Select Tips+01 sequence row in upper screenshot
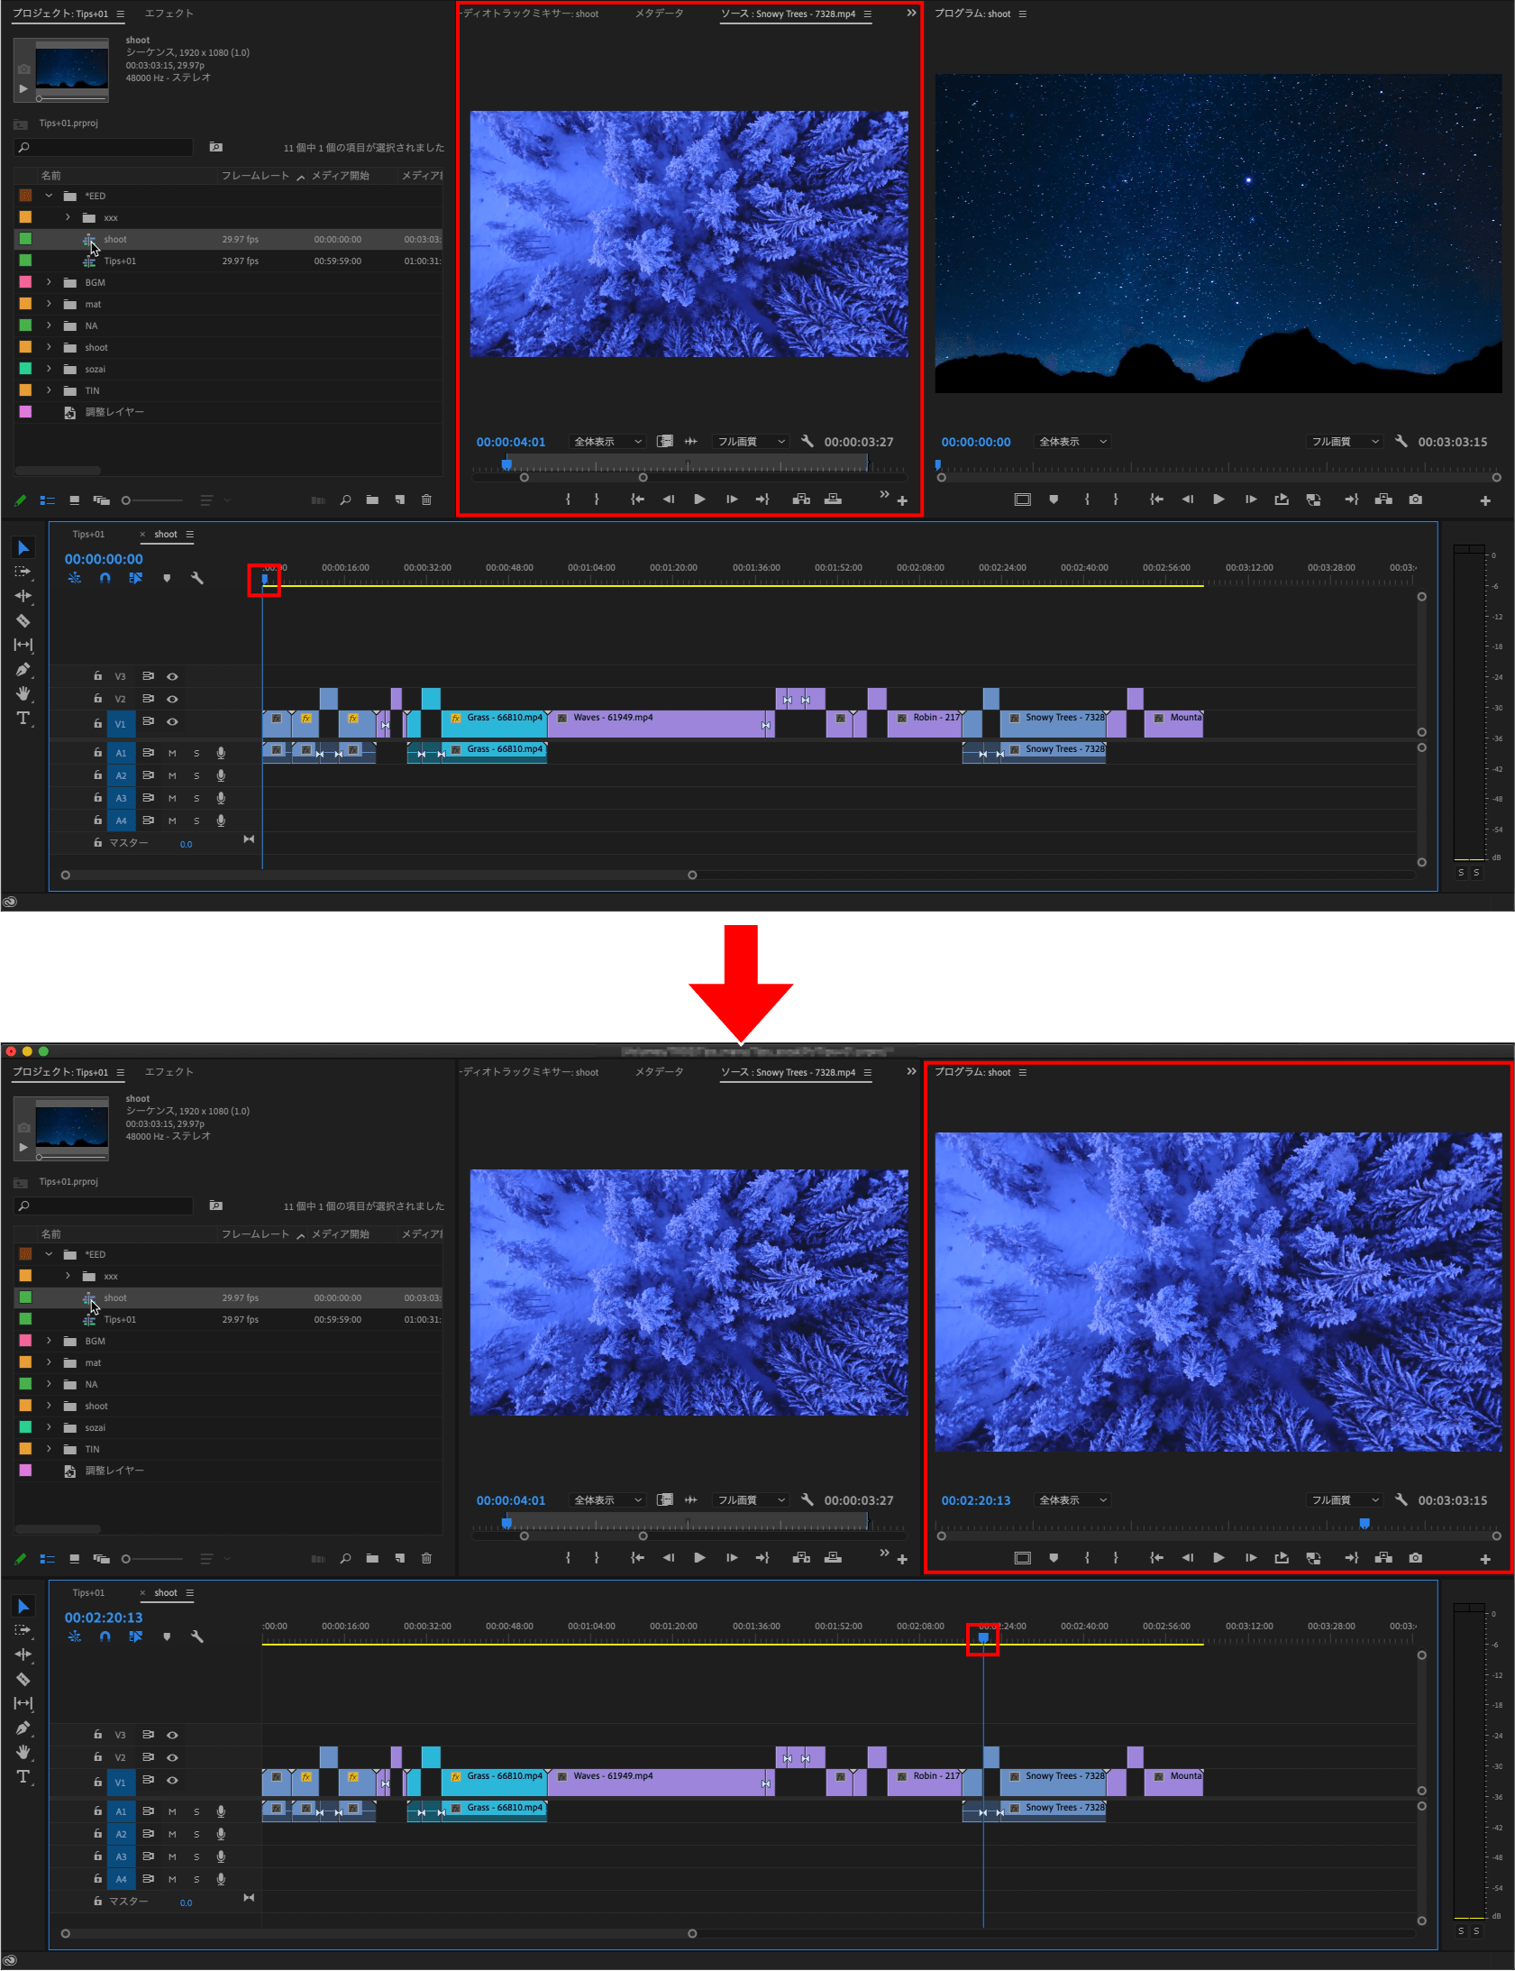 (229, 261)
